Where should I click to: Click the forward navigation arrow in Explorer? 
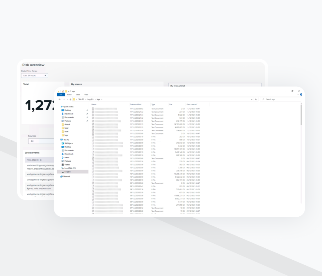[x=64, y=100]
